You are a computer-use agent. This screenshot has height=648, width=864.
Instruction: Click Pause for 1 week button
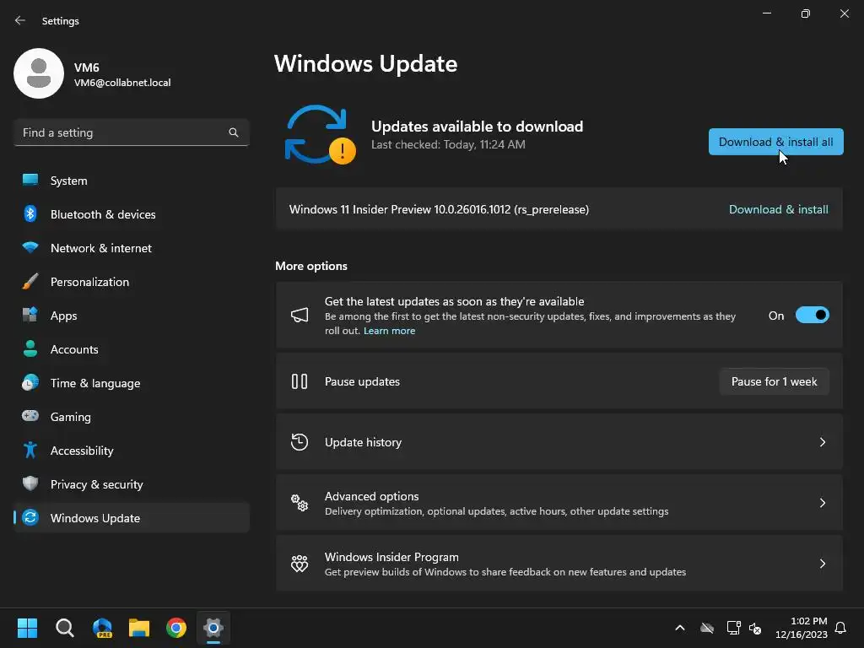(x=775, y=381)
